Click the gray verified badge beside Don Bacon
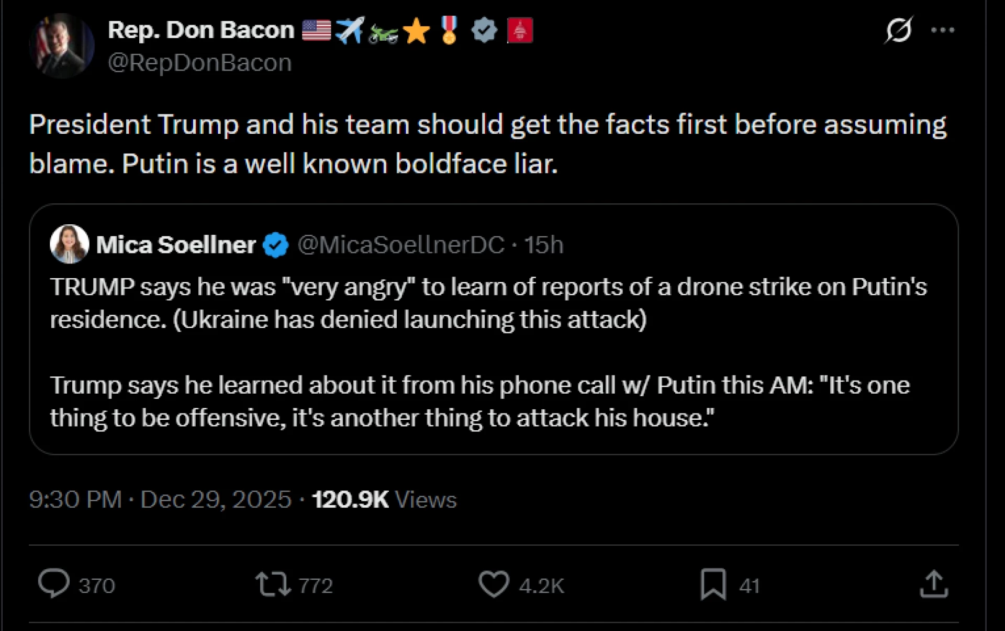 click(x=484, y=30)
